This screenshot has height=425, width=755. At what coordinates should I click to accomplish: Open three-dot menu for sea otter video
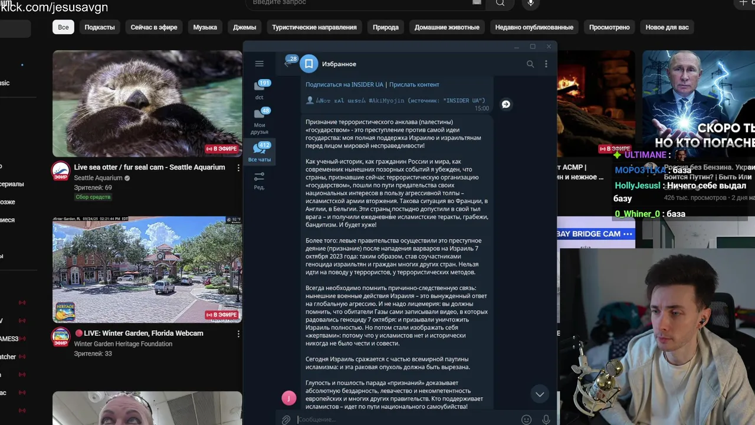point(238,168)
